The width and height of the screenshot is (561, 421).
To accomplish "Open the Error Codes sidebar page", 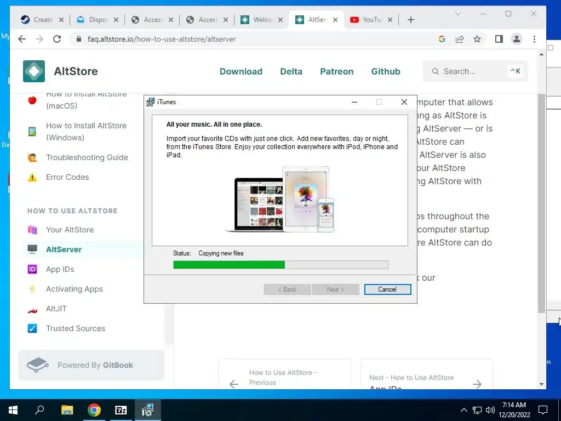I will pos(67,177).
